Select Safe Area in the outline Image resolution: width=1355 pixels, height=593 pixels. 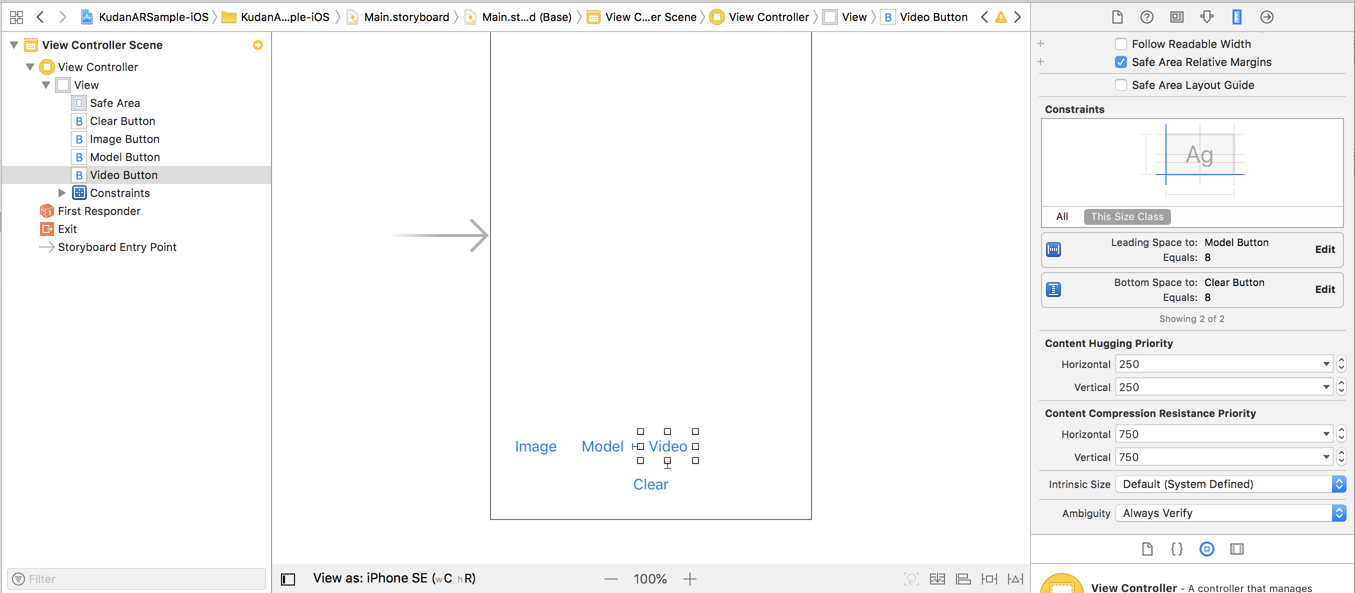point(114,103)
